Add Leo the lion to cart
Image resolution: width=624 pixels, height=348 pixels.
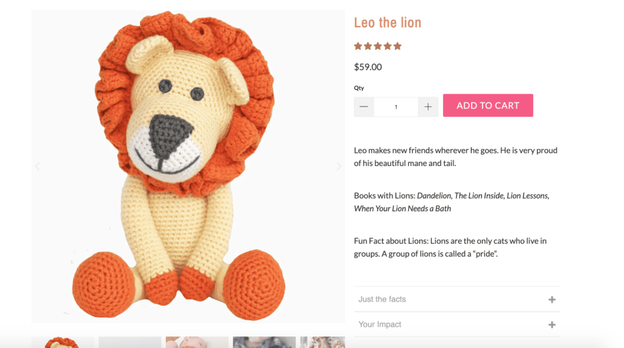(487, 105)
